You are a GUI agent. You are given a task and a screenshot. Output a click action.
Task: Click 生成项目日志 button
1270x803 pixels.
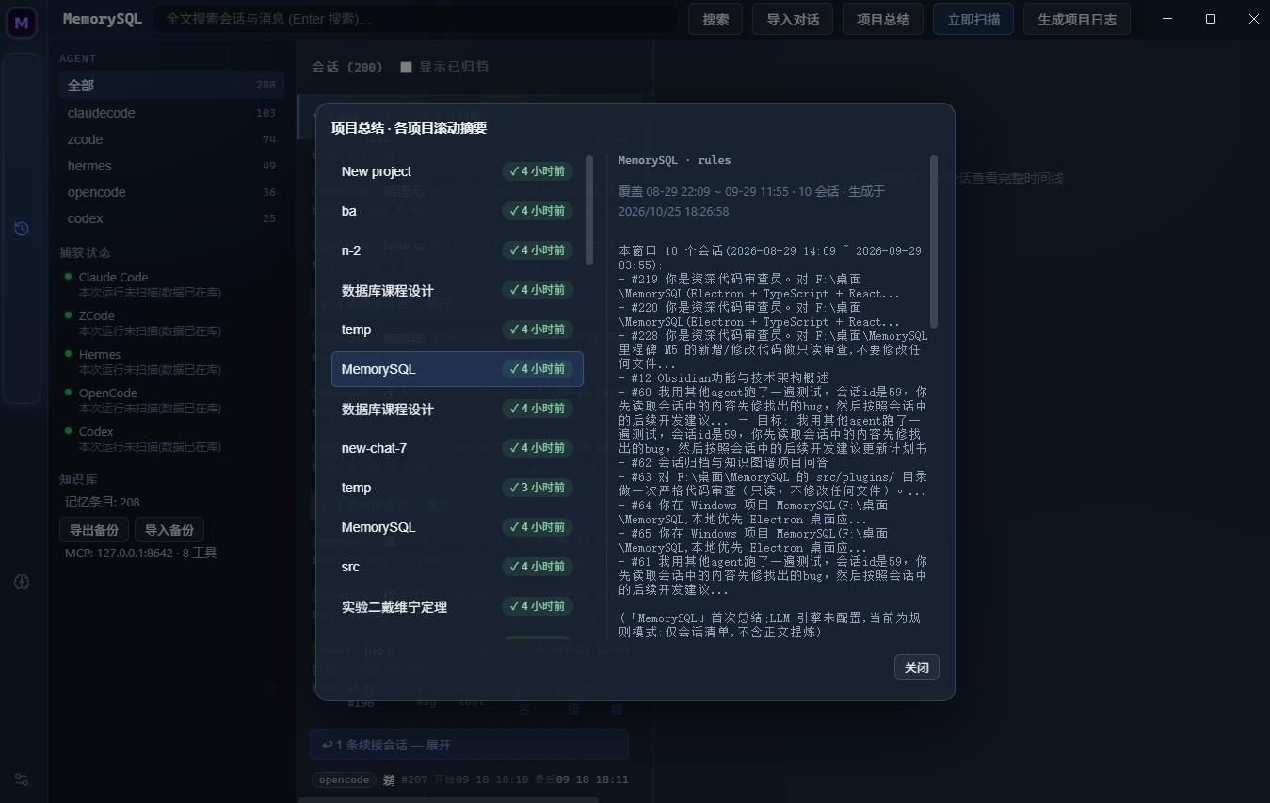[x=1077, y=19]
